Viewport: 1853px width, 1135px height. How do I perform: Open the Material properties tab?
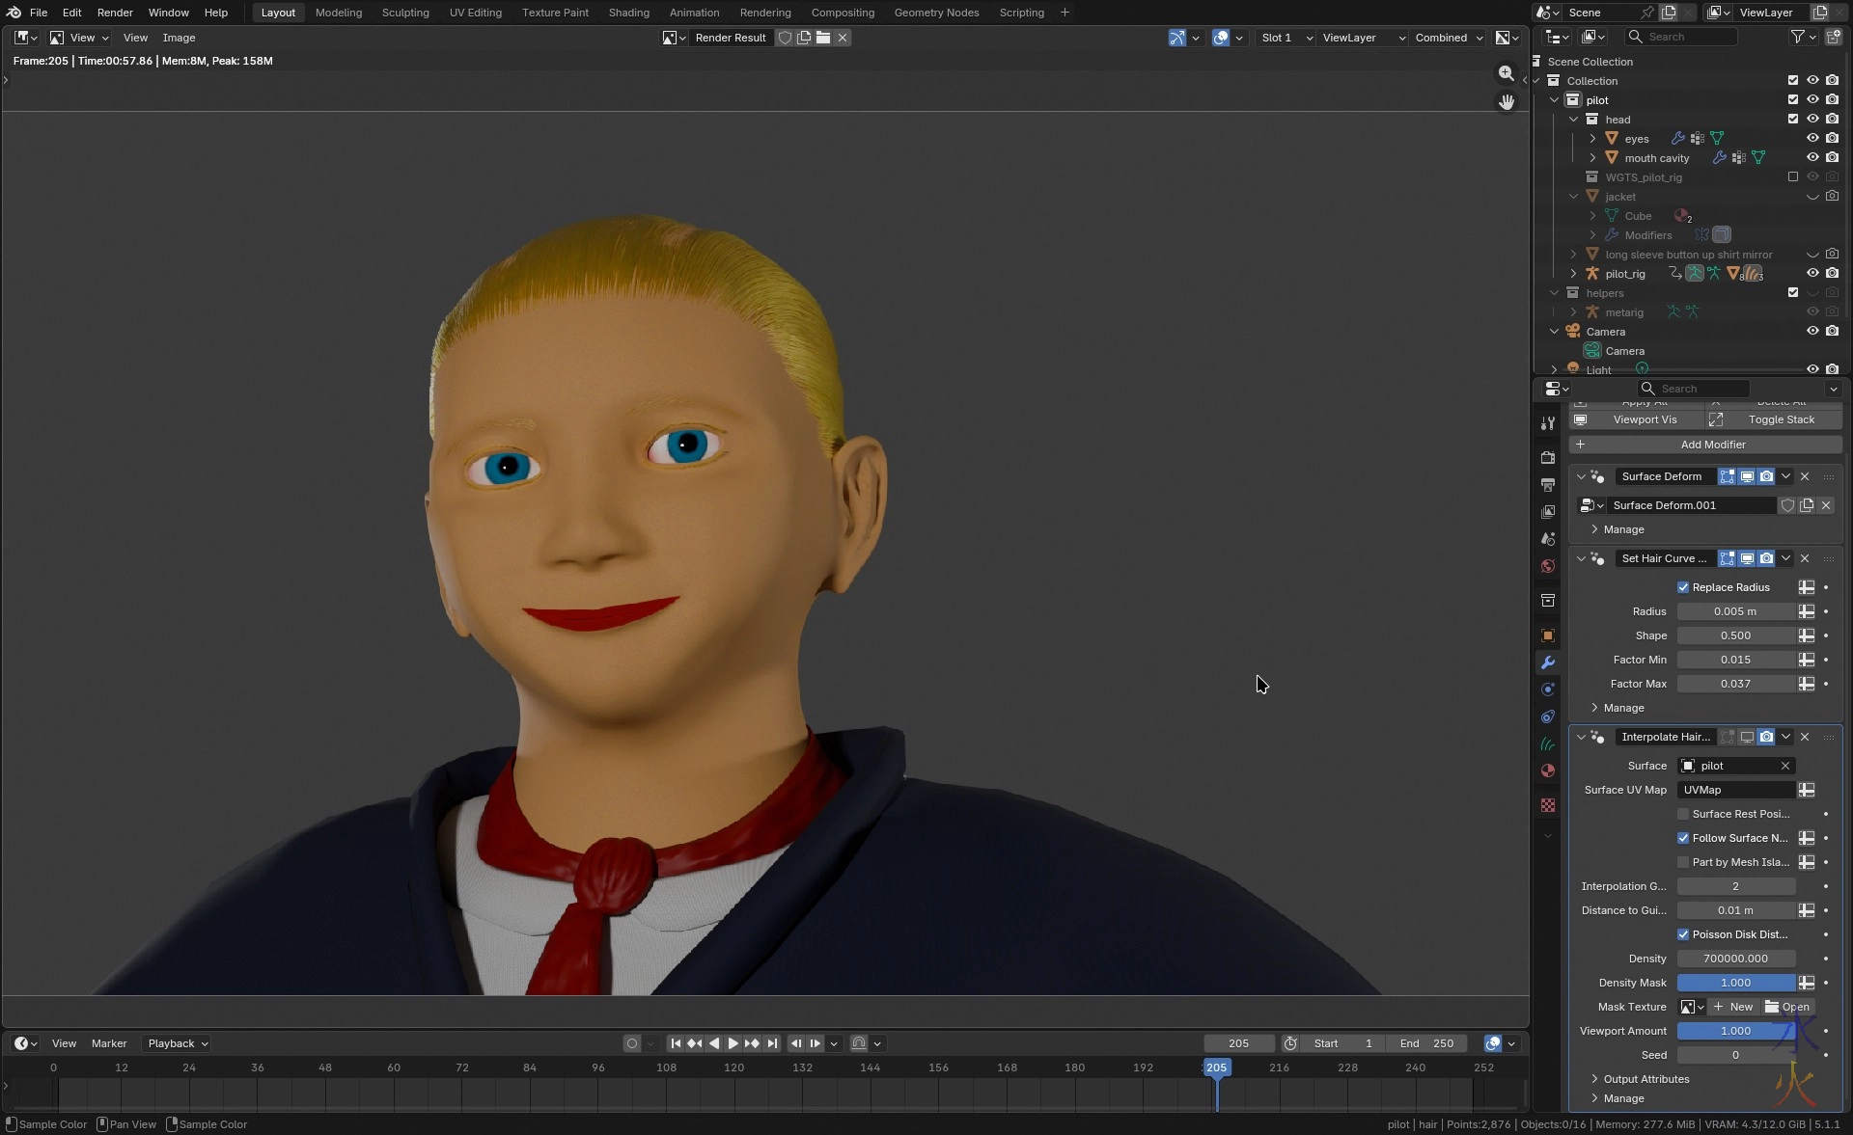1548,770
